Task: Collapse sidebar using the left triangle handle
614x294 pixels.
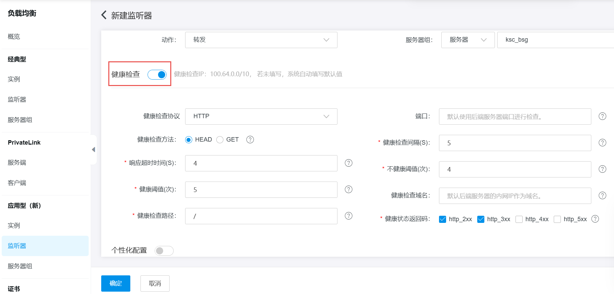Action: point(93,150)
